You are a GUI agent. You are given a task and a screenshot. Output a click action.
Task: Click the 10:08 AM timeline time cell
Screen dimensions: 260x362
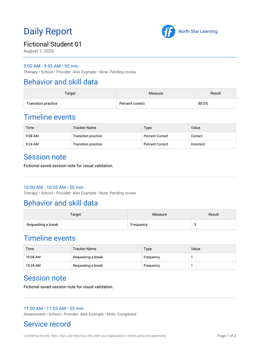pyautogui.click(x=47, y=257)
